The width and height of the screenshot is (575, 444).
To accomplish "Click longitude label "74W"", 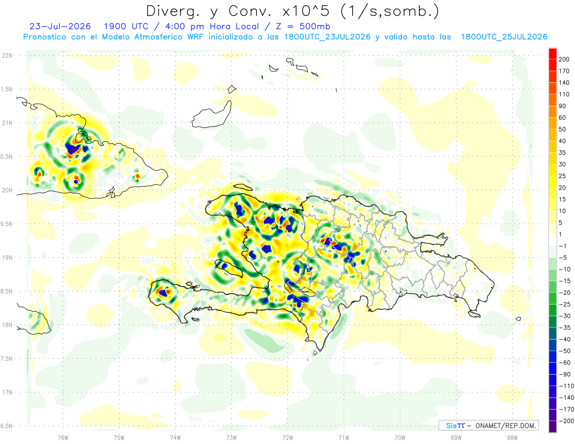I will 175,437.
